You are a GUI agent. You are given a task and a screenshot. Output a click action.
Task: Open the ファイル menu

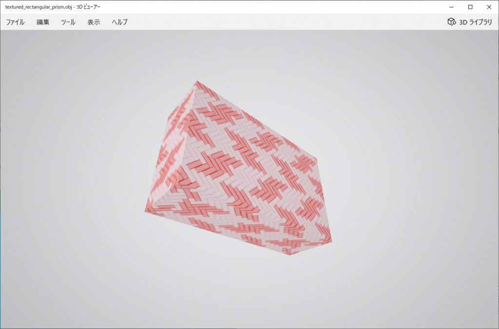15,22
